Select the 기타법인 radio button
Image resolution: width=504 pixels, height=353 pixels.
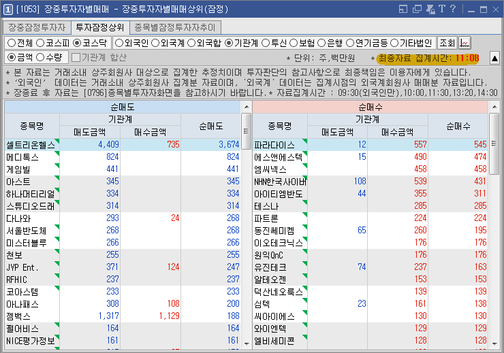[x=394, y=43]
